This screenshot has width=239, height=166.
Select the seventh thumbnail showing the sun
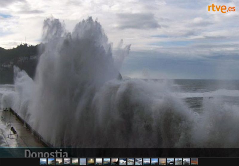pos(91,162)
